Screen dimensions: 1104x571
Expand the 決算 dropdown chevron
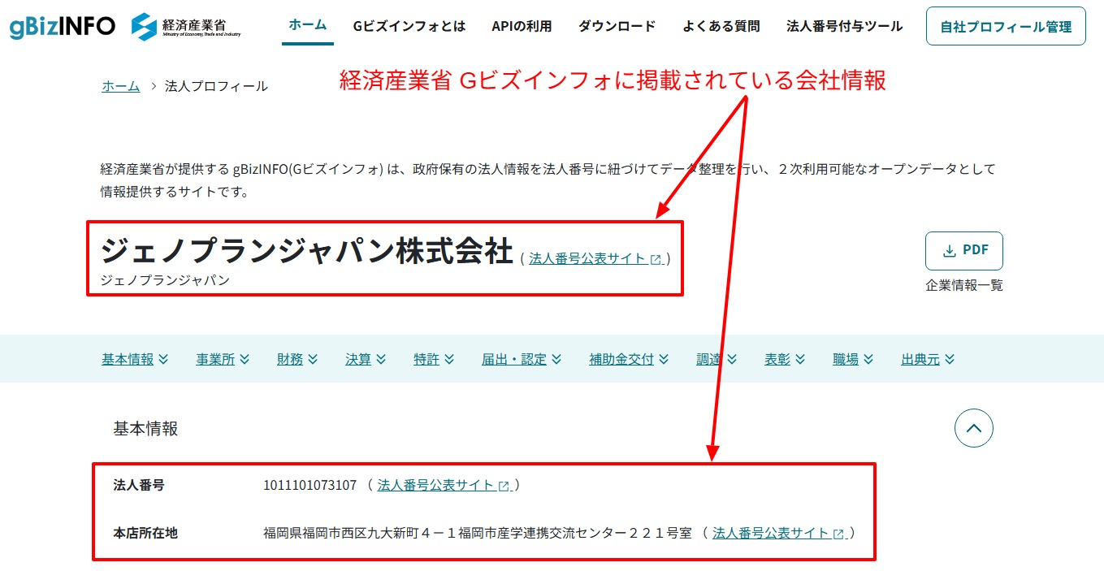point(381,358)
